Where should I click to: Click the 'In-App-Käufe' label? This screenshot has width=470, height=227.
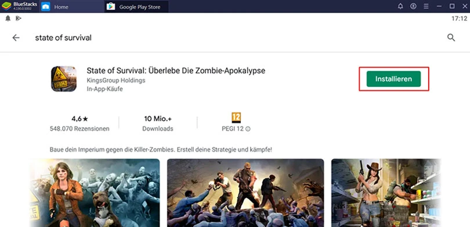click(x=104, y=89)
